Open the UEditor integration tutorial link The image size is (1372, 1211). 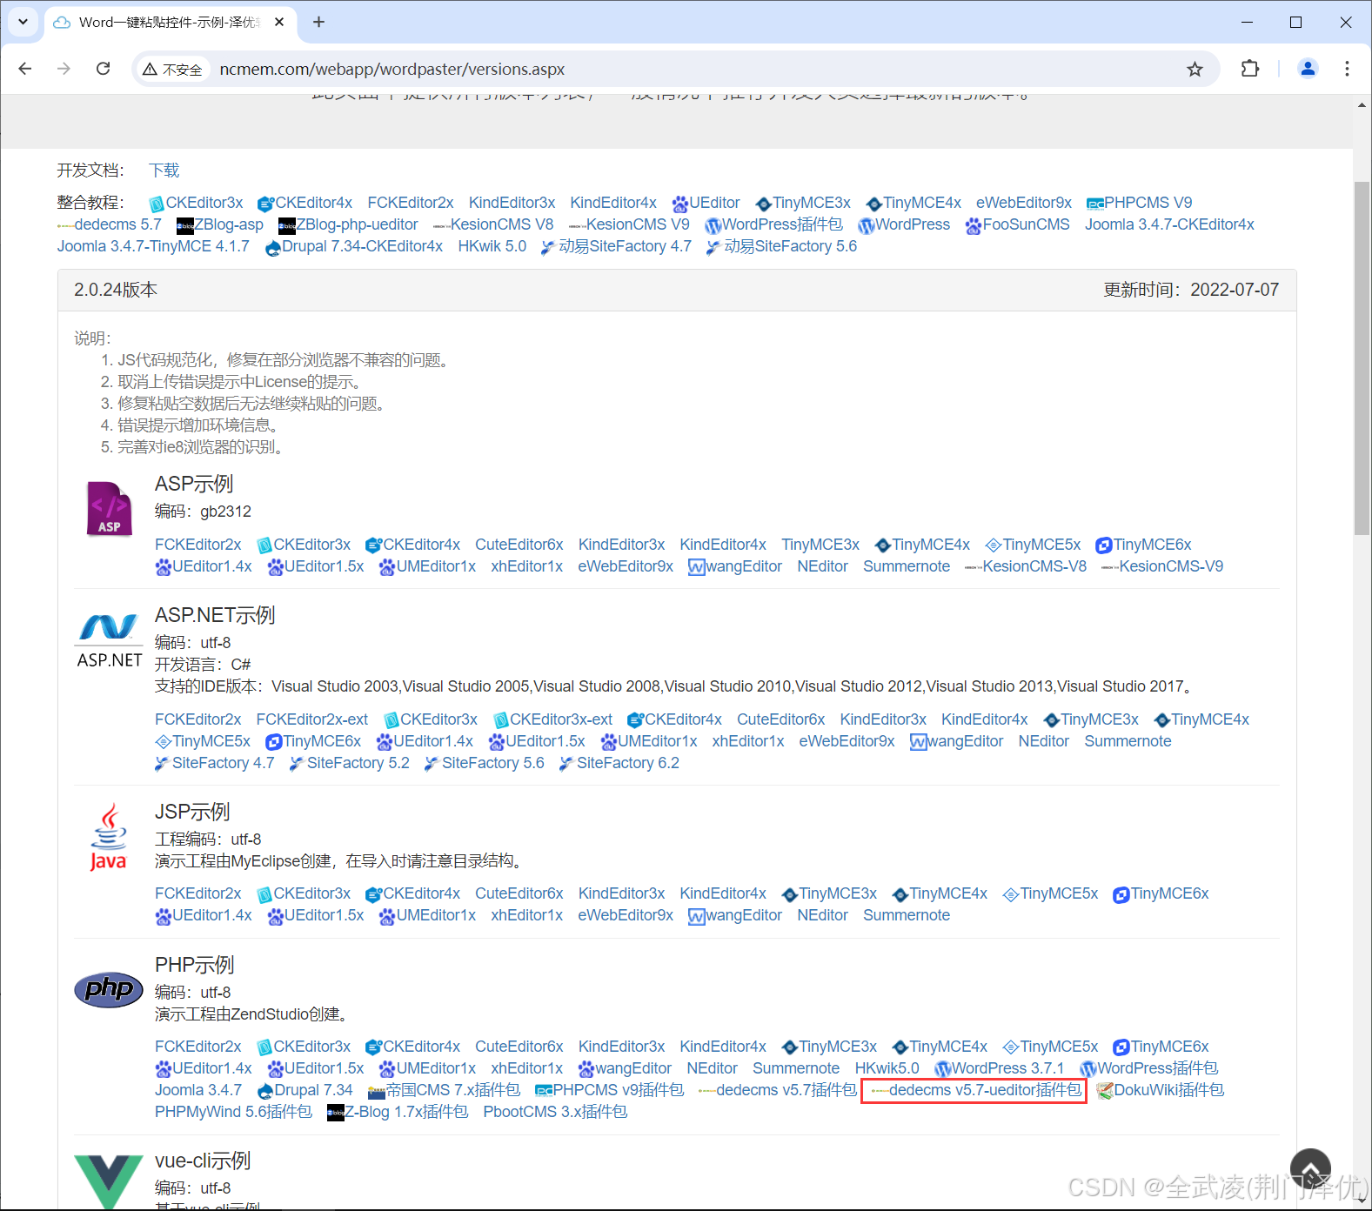coord(706,203)
